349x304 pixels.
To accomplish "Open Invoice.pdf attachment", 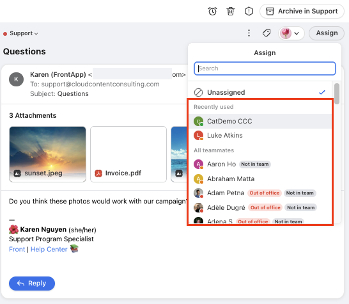I will point(128,154).
